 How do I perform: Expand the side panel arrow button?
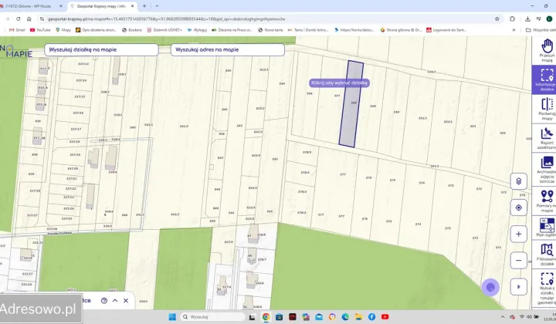pyautogui.click(x=519, y=287)
